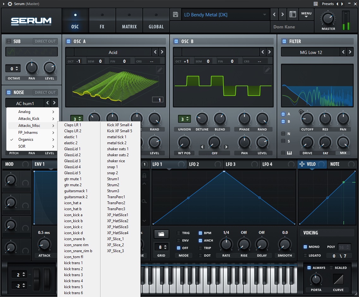Open the MENU dropdown
The width and height of the screenshot is (359, 297).
tap(306, 15)
